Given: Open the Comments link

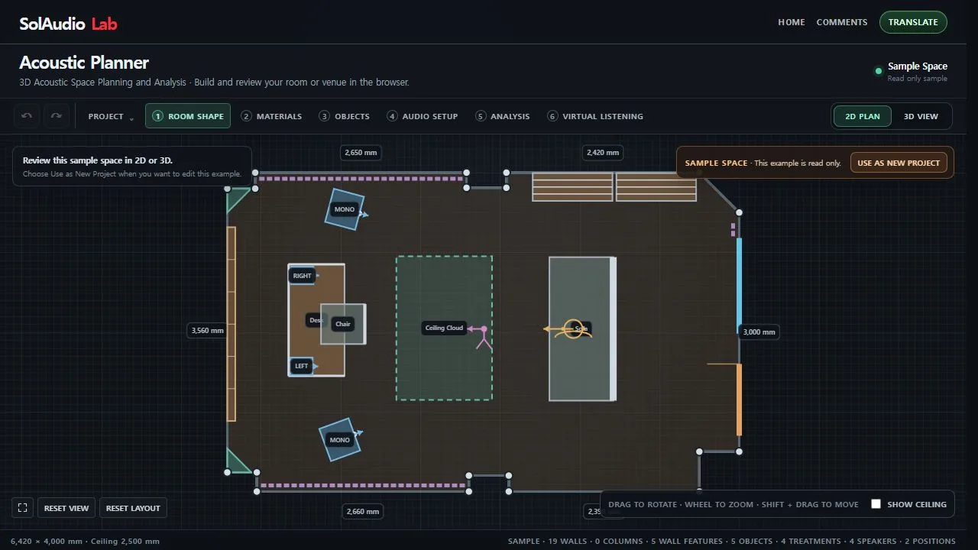Looking at the screenshot, I should click(842, 22).
